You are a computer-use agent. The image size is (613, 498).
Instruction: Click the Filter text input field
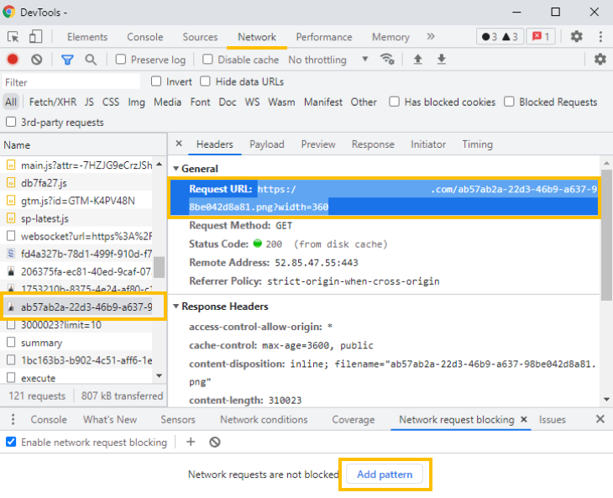pyautogui.click(x=71, y=82)
